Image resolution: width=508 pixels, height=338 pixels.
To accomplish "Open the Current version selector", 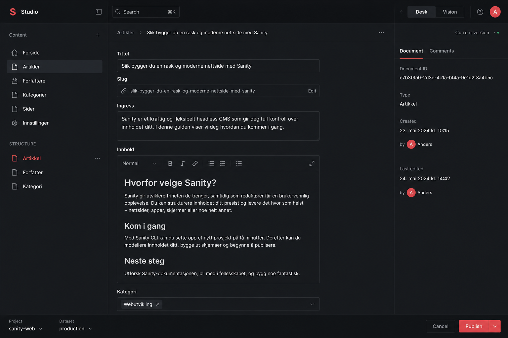I will (x=477, y=33).
